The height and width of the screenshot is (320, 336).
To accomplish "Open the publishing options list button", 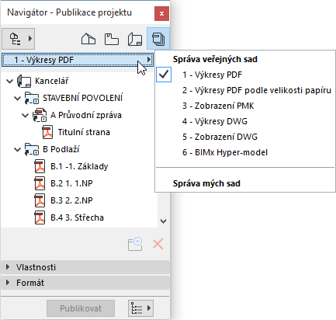I will pos(140,308).
